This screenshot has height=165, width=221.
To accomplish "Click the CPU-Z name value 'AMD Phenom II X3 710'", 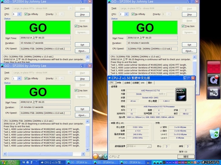I will (x=150, y=91).
